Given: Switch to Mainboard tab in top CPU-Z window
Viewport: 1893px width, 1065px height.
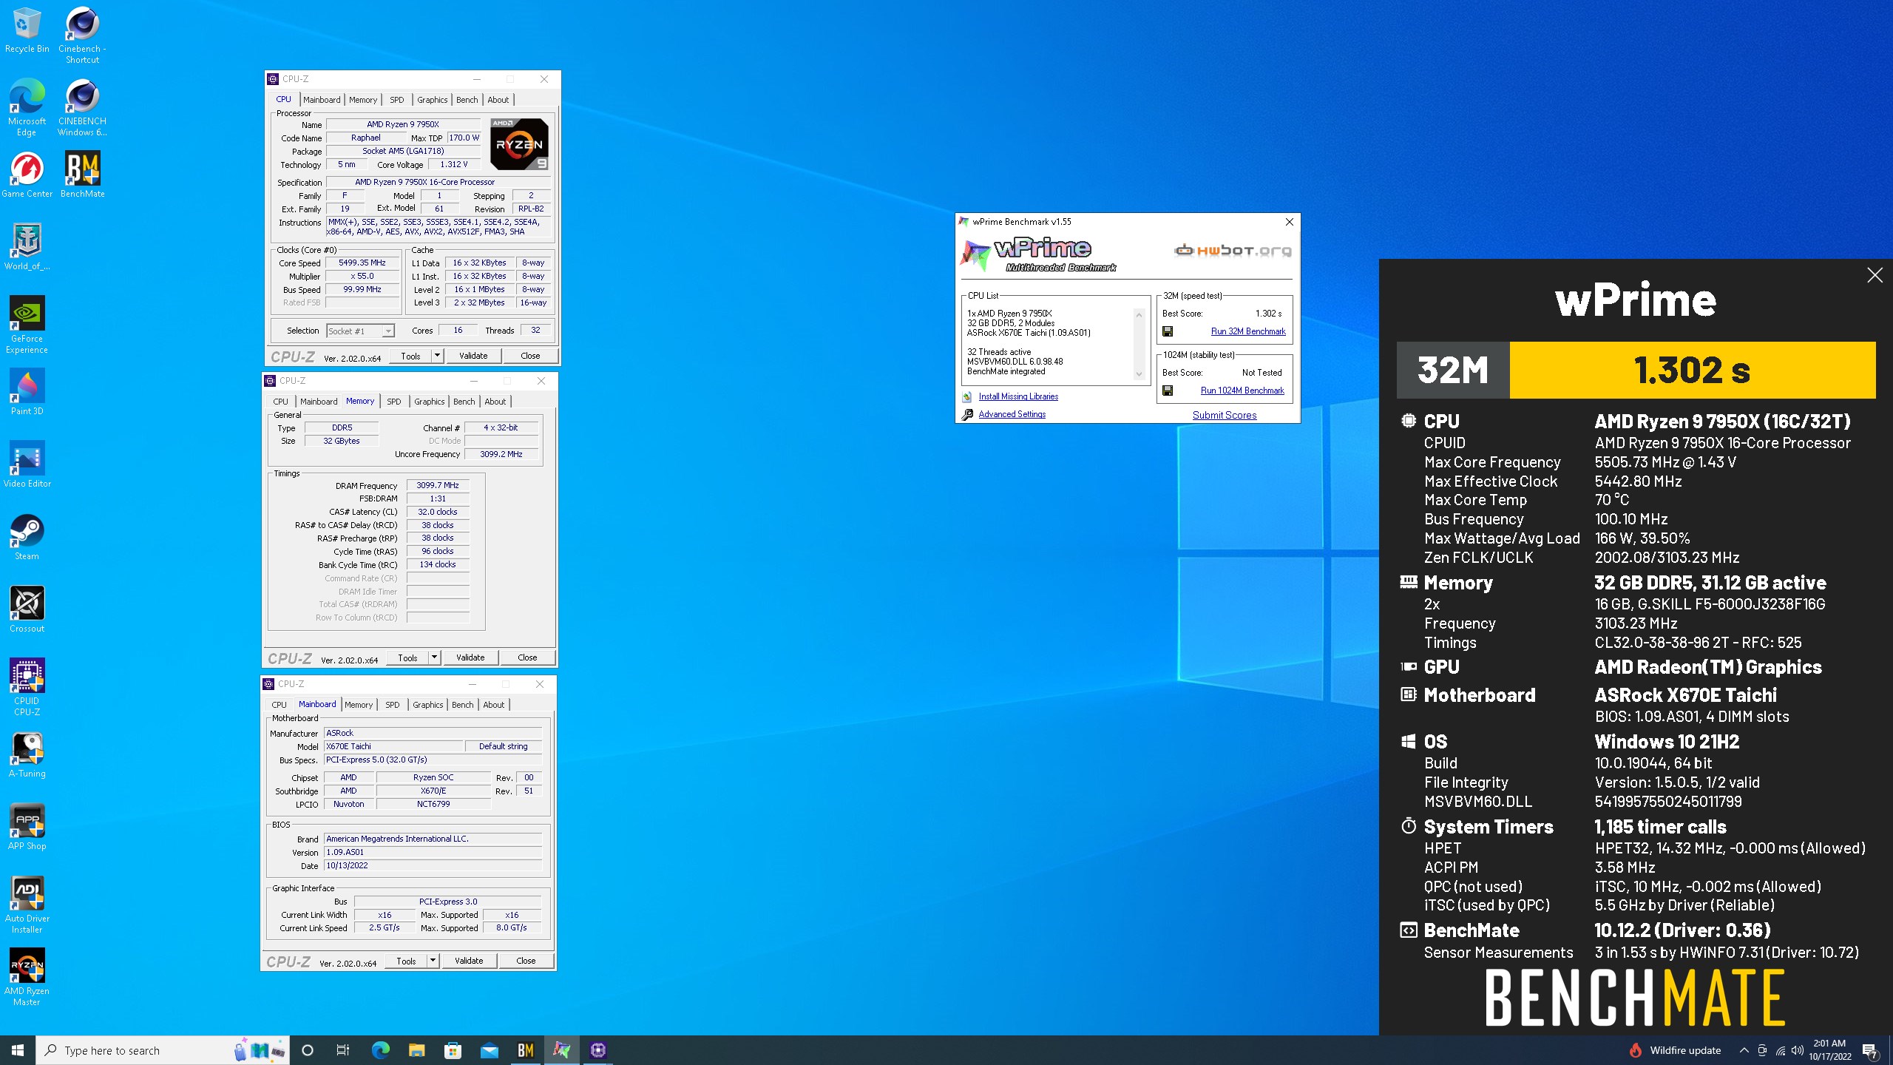Looking at the screenshot, I should coord(322,100).
